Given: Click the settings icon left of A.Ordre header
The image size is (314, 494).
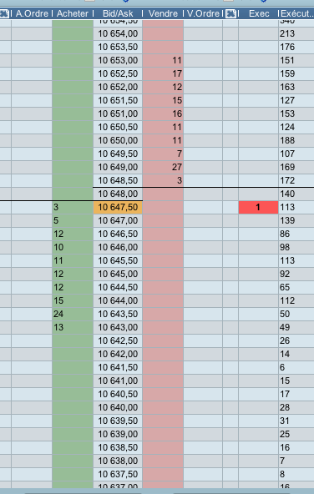Looking at the screenshot, I should [x=4, y=13].
